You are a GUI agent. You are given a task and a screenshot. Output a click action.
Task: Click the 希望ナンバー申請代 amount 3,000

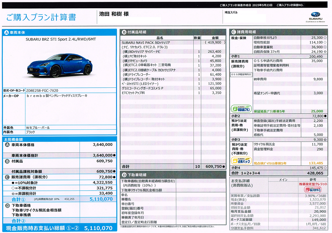[318, 93]
